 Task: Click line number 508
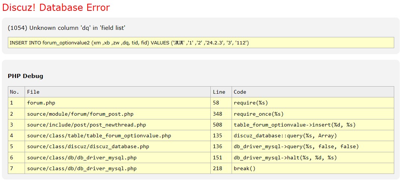[221, 125]
